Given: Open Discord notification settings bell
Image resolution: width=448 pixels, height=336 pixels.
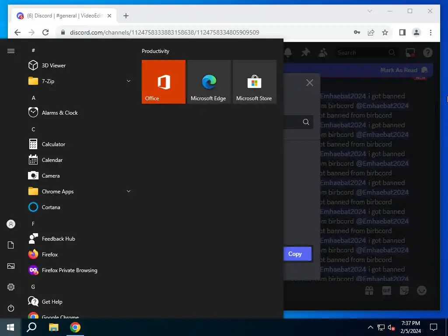Looking at the screenshot, I should coord(288,52).
